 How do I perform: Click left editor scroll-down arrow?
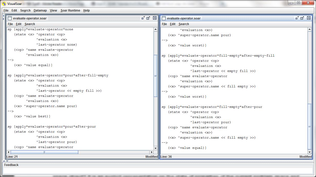pos(155,148)
